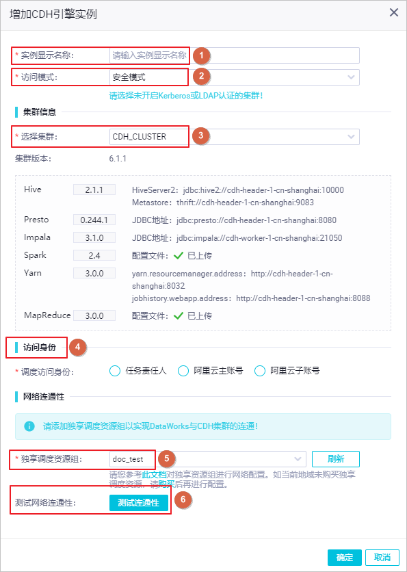Click the Presto component label
The height and width of the screenshot is (572, 407).
coord(36,220)
